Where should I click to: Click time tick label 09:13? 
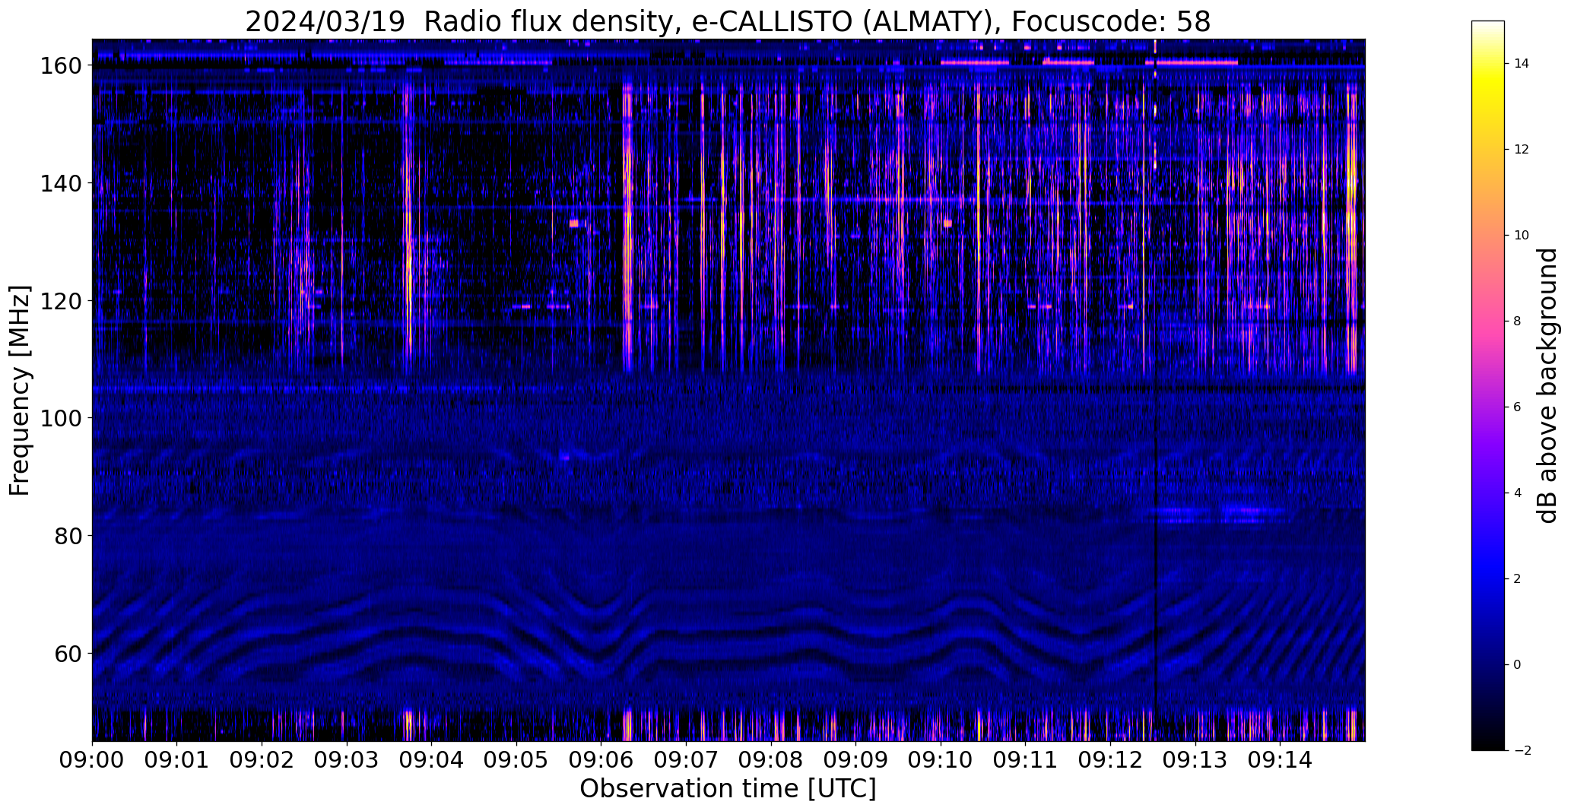[x=1195, y=760]
